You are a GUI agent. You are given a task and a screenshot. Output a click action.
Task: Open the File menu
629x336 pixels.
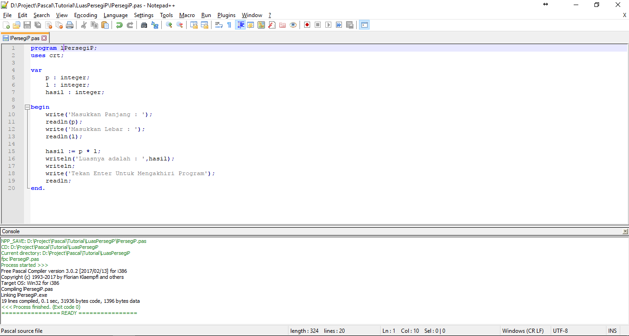7,15
